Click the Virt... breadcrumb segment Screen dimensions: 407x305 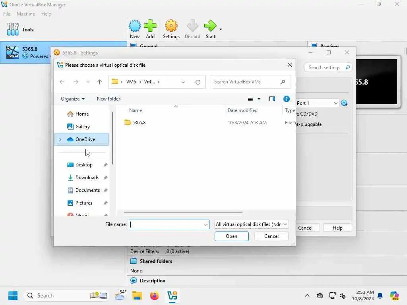click(149, 82)
